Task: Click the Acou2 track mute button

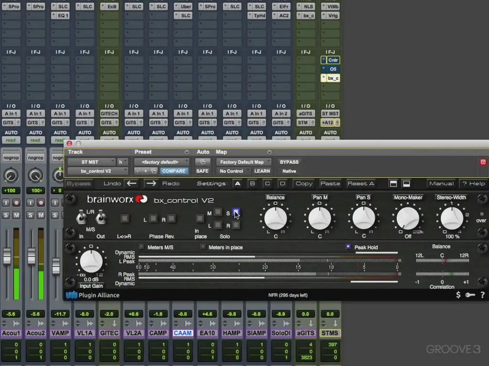Action: [41, 215]
